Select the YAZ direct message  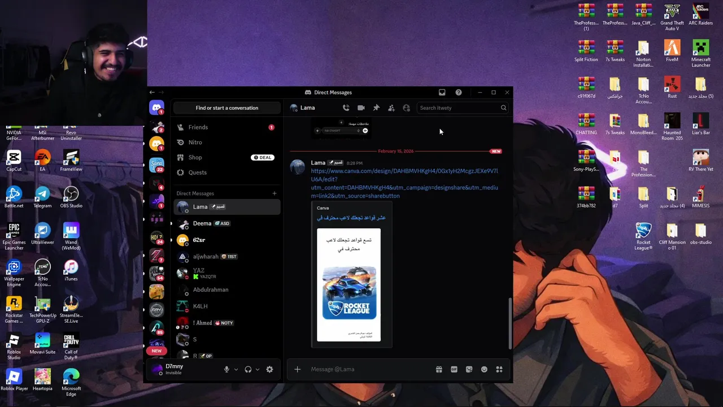[x=227, y=273]
